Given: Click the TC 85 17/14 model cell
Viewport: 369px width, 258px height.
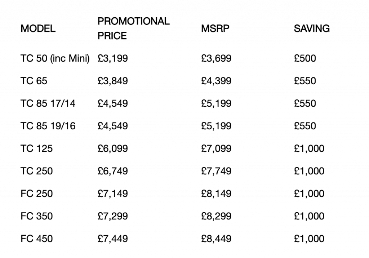Looking at the screenshot, I should (x=48, y=103).
